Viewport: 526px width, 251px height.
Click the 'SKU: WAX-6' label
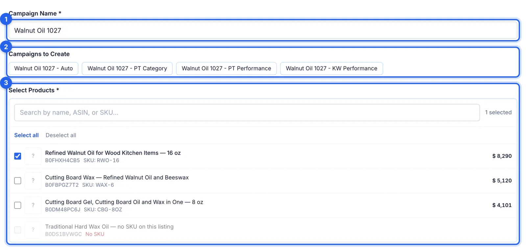click(98, 185)
